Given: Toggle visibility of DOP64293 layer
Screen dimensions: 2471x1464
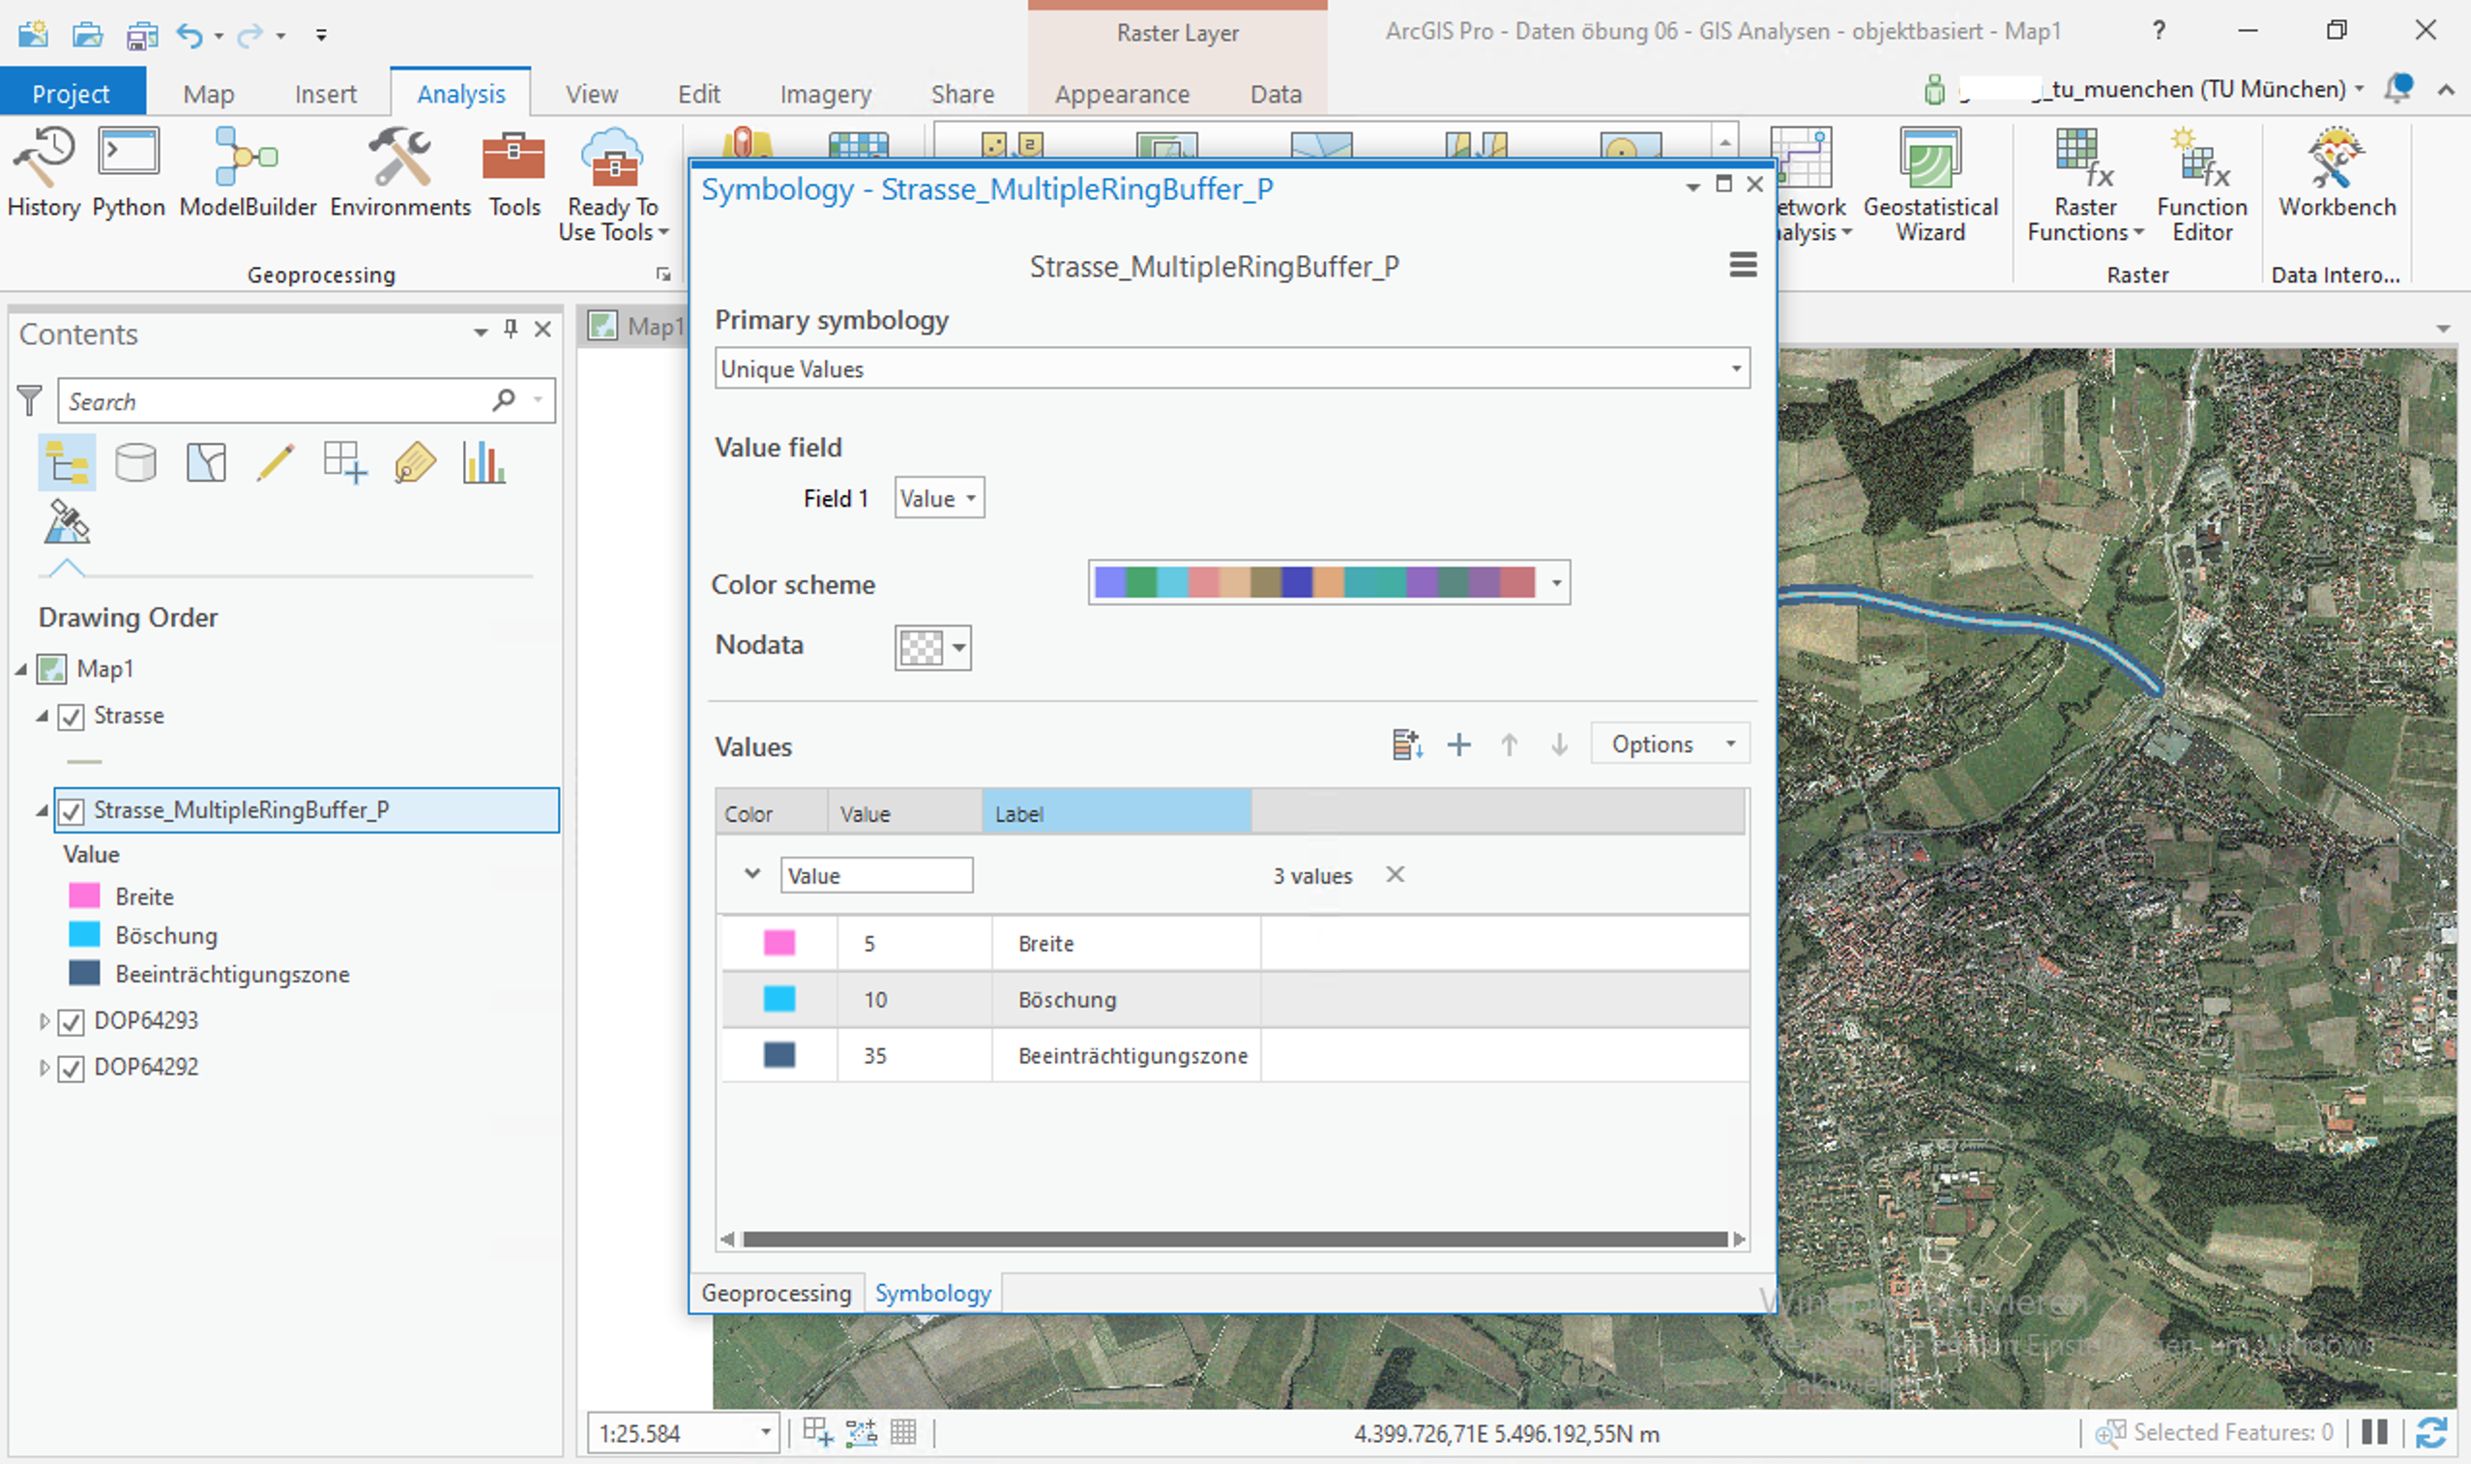Looking at the screenshot, I should [71, 1022].
